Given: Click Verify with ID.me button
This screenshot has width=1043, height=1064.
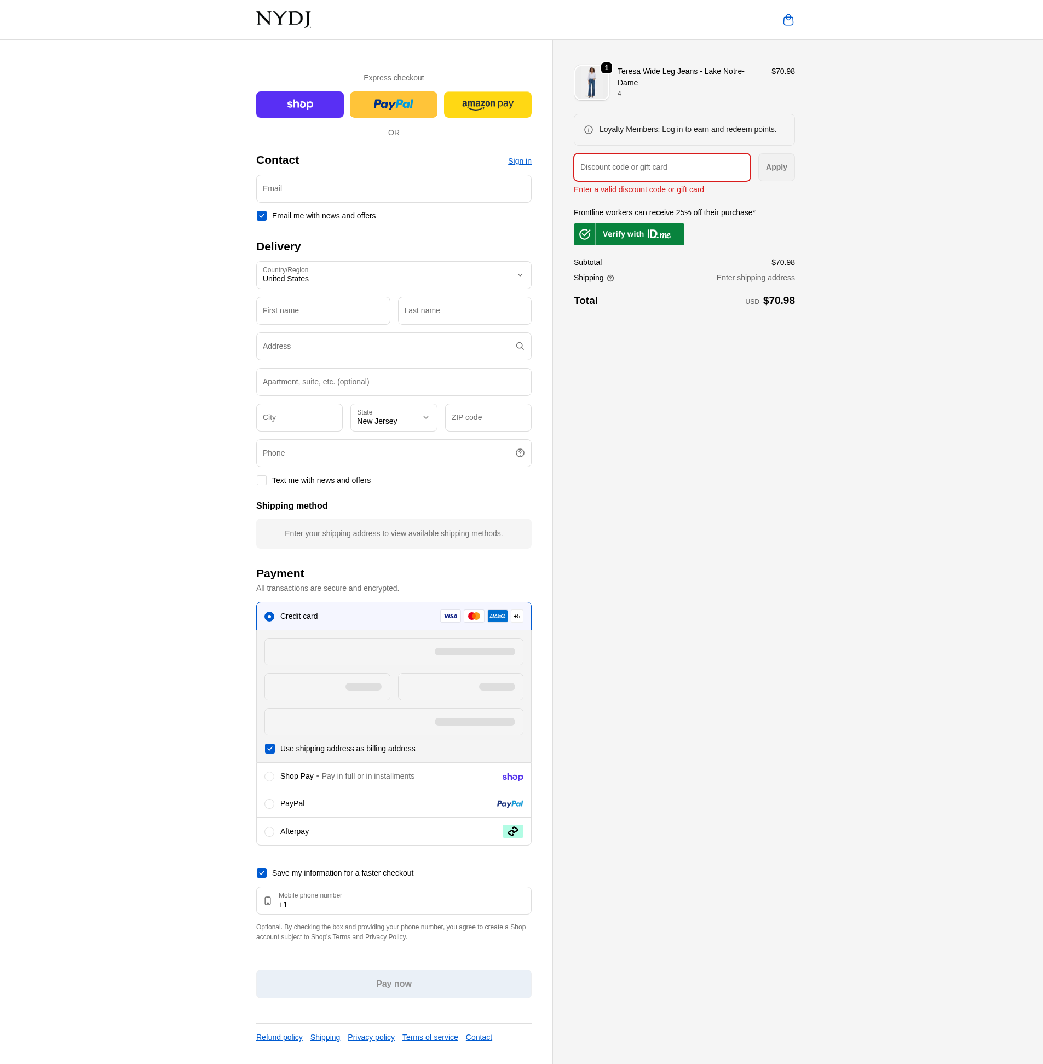Looking at the screenshot, I should (x=629, y=234).
